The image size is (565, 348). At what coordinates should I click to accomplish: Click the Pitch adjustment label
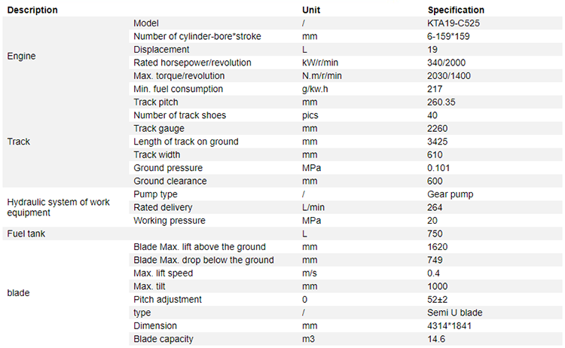pyautogui.click(x=167, y=299)
